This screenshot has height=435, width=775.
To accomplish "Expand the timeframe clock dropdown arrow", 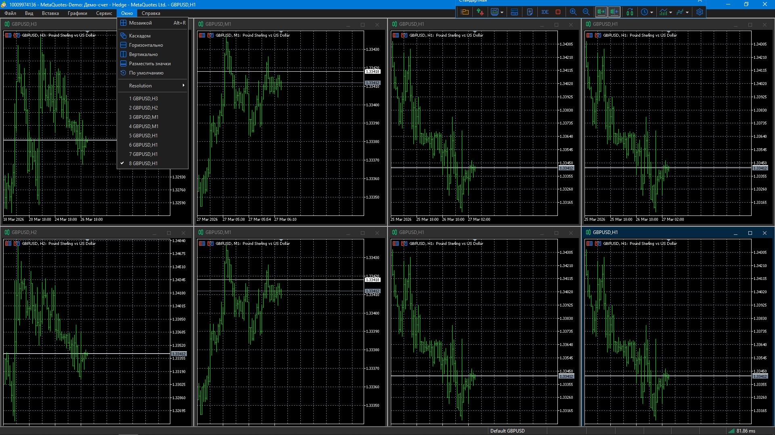I will 651,12.
